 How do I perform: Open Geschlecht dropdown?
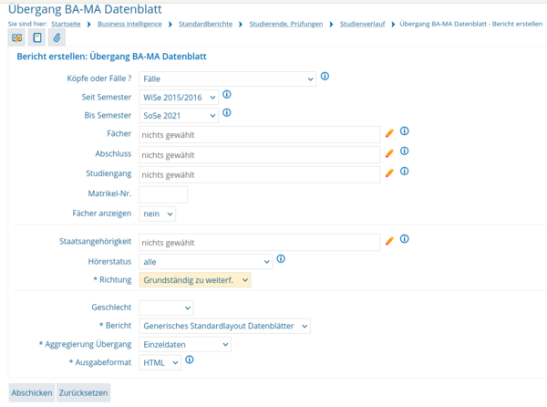[167, 308]
